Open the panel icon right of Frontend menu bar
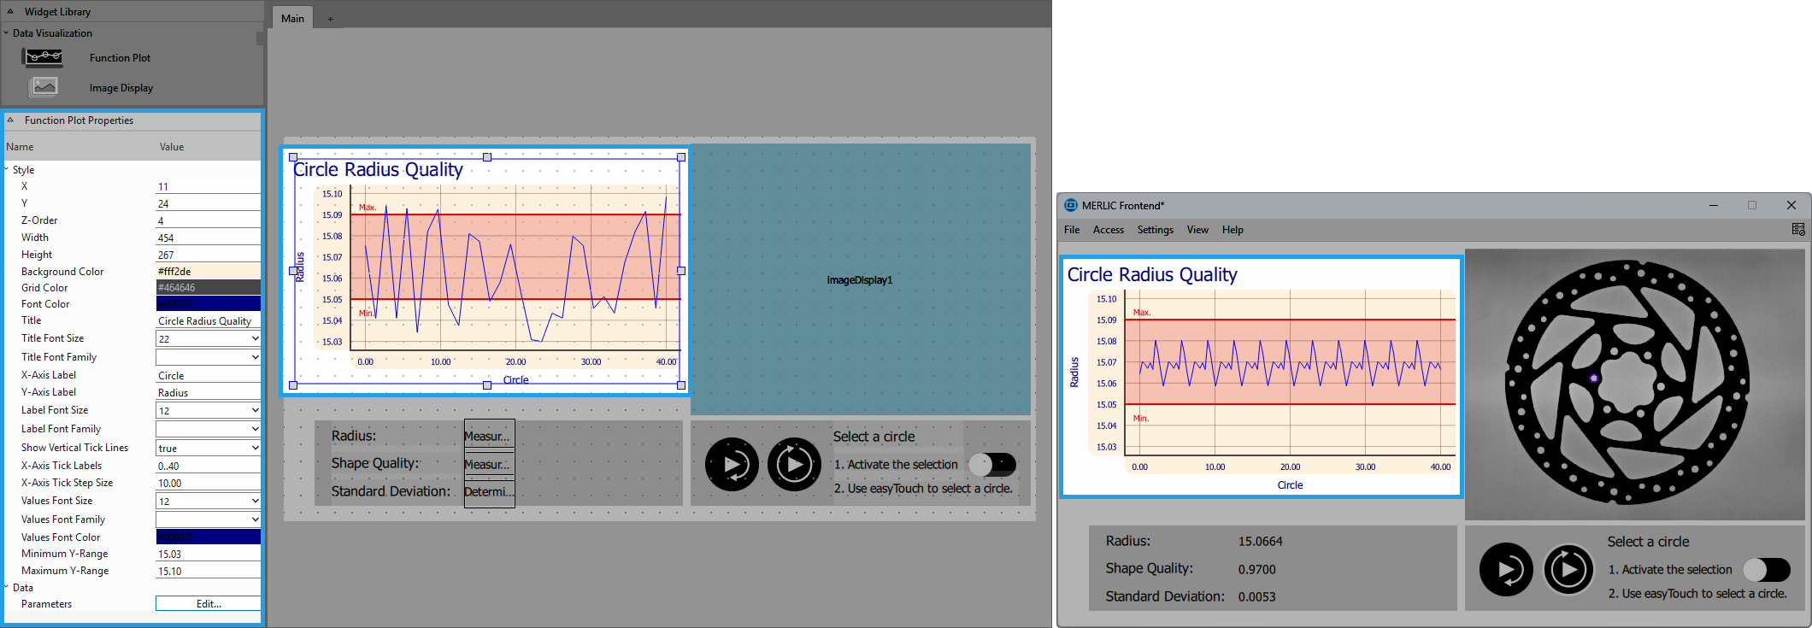The height and width of the screenshot is (628, 1812). (x=1798, y=229)
